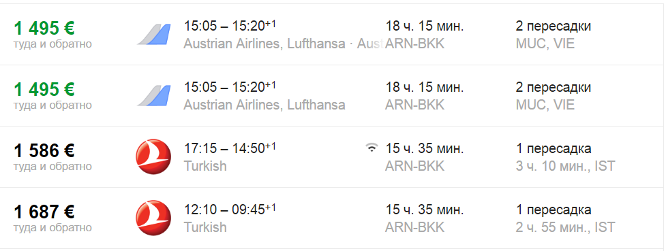The height and width of the screenshot is (251, 666).
Task: Choose the 1 586 € round-trip price
Action: (x=44, y=150)
